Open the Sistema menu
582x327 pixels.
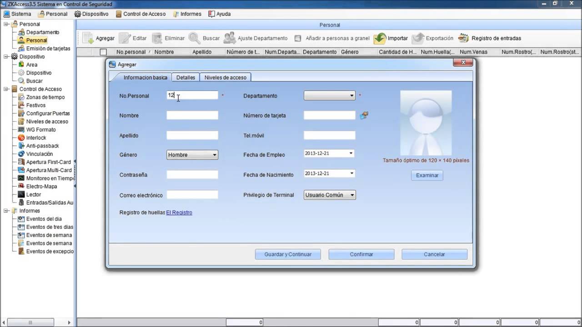point(17,14)
